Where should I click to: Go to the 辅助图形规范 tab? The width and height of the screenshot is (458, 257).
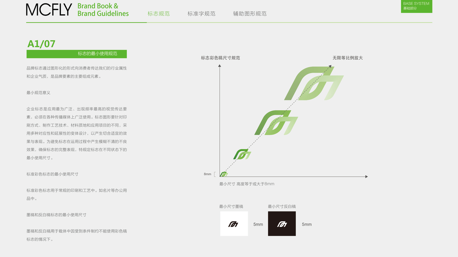pos(250,14)
